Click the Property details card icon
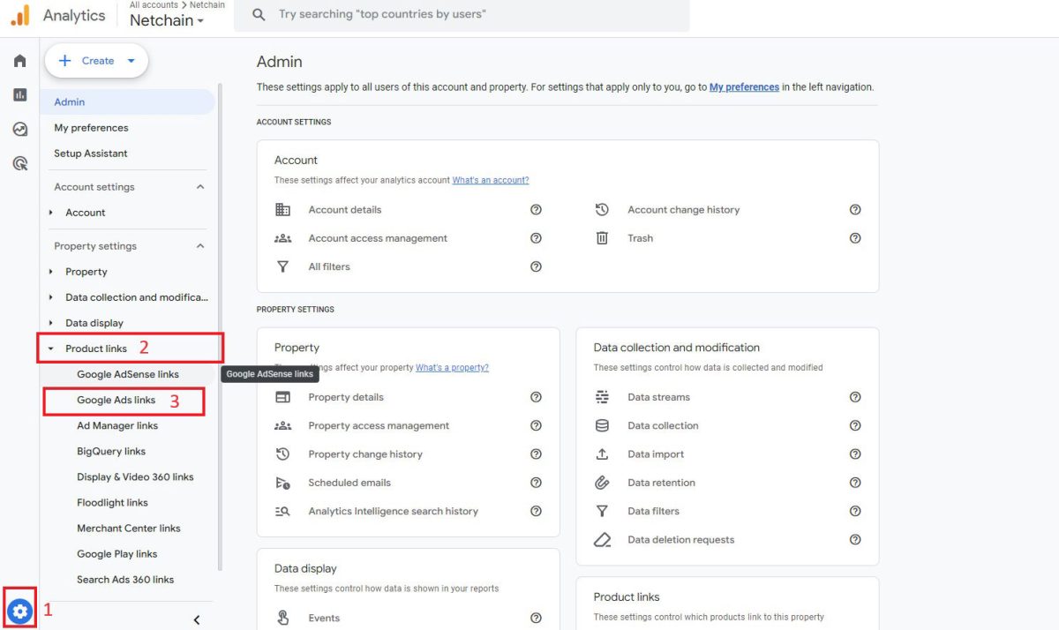Viewport: 1059px width, 630px height. (x=282, y=397)
